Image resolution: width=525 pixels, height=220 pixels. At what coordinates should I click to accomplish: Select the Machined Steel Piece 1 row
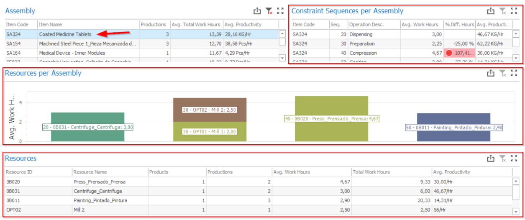tap(87, 43)
